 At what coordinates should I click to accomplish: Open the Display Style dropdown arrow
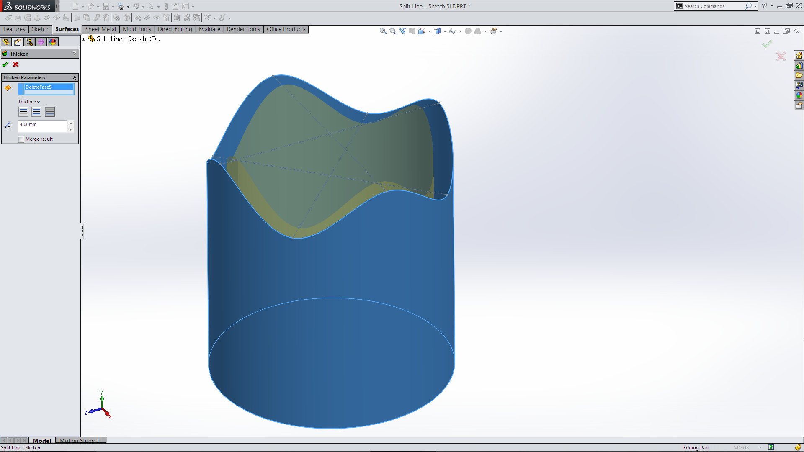[x=445, y=31]
